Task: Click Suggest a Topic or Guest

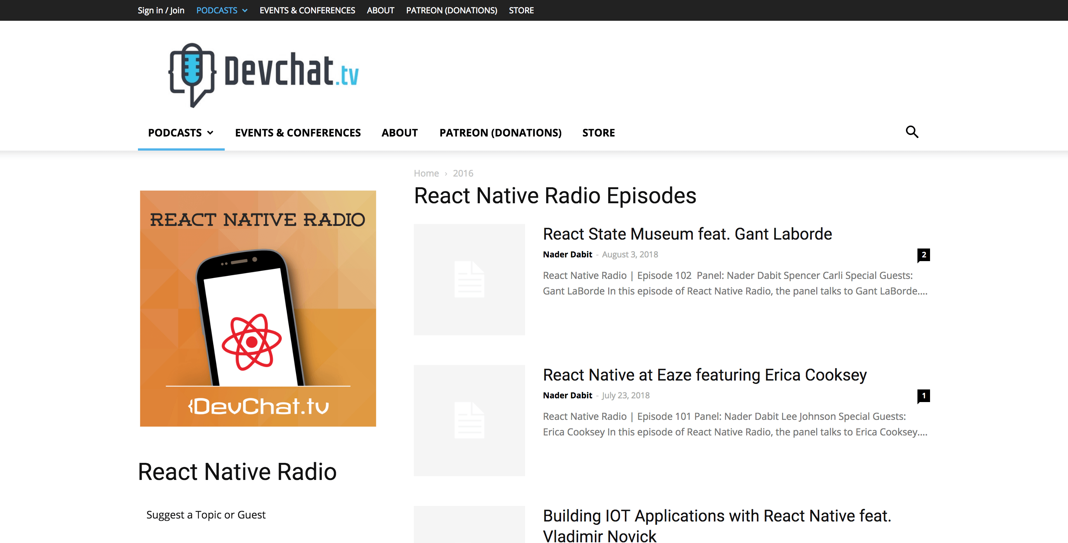Action: click(x=206, y=515)
